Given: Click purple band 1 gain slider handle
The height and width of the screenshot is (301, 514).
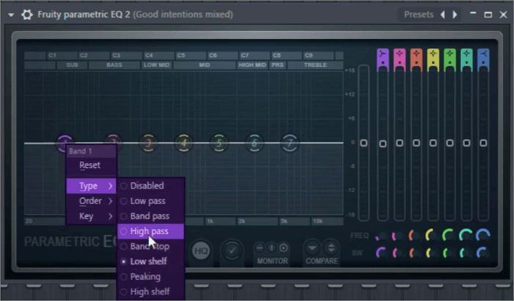Looking at the screenshot, I should [x=383, y=144].
